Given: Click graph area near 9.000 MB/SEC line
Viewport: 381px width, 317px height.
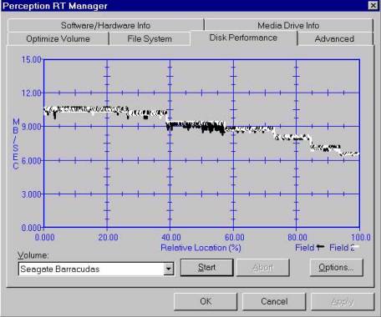Looking at the screenshot, I should click(201, 127).
